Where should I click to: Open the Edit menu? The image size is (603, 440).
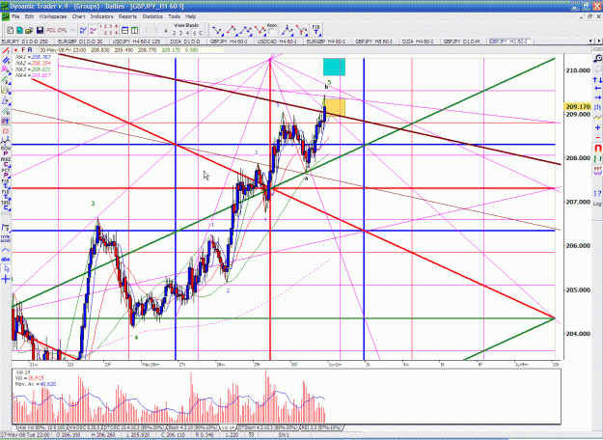(29, 16)
